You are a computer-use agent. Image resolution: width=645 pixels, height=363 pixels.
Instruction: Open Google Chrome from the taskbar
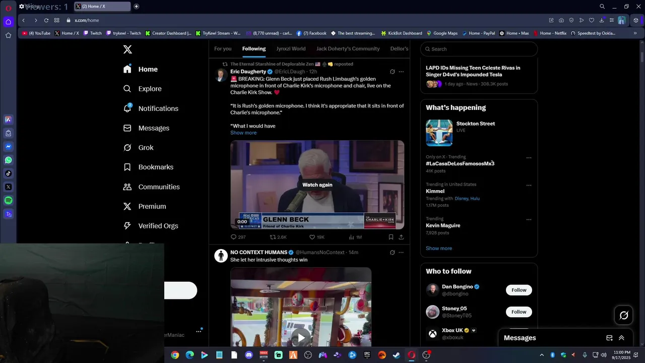(175, 355)
